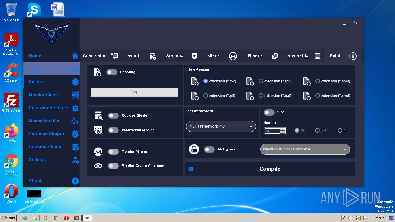Click the volume icon in system tray
This screenshot has height=222, width=395.
pos(351,218)
